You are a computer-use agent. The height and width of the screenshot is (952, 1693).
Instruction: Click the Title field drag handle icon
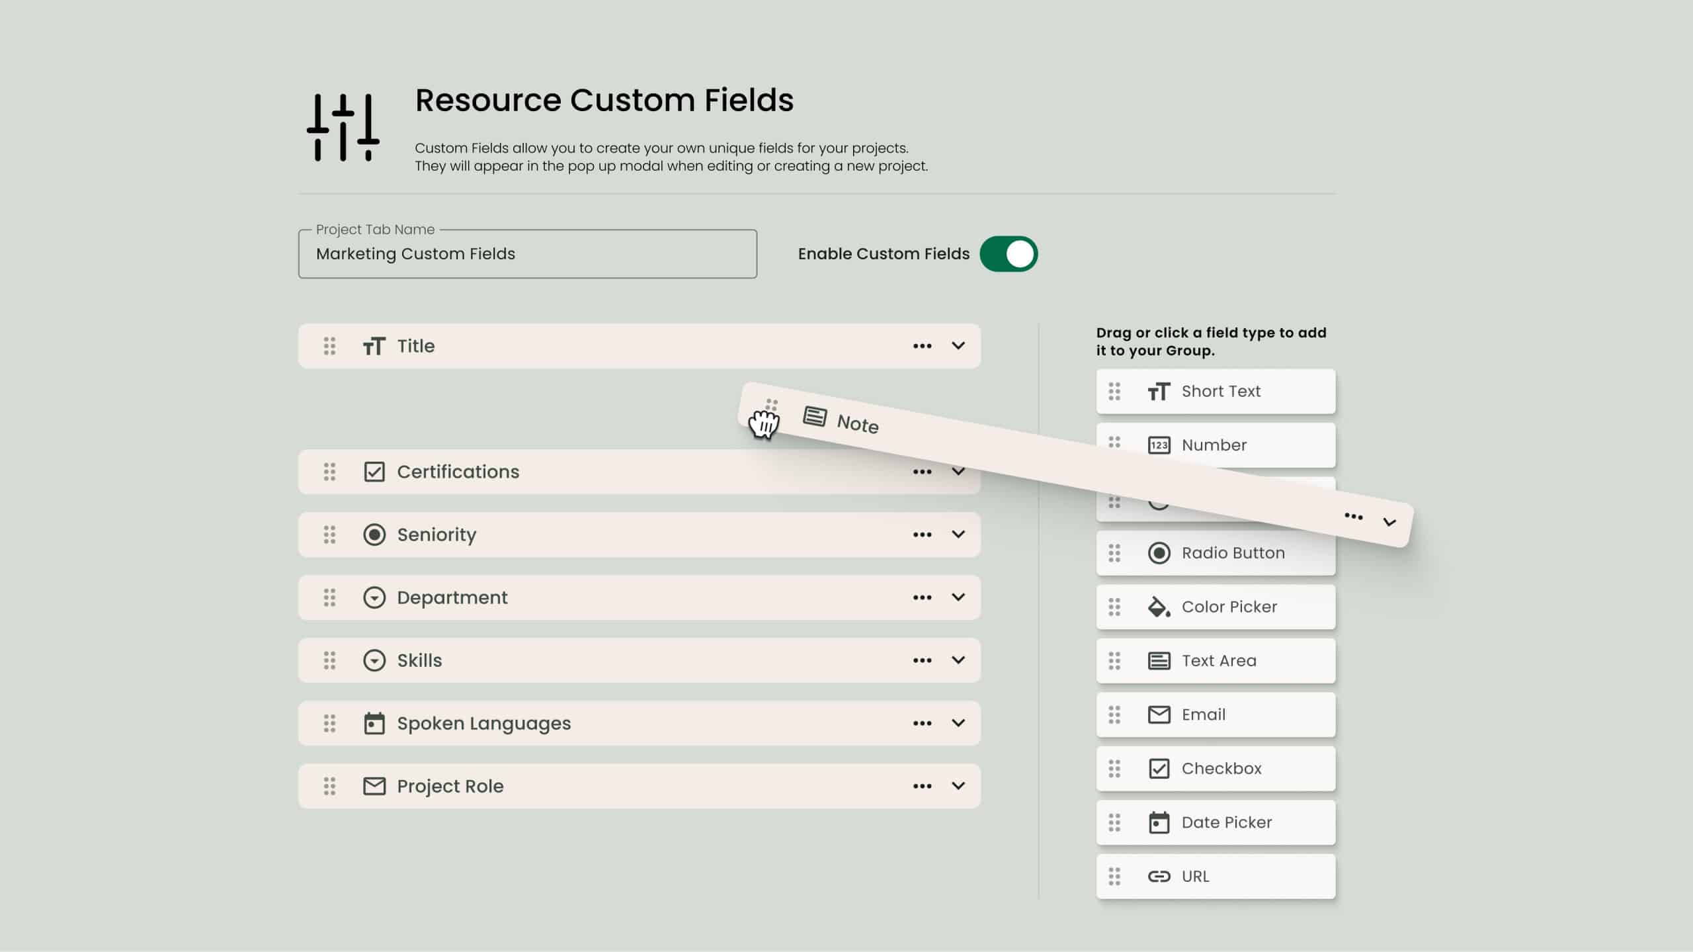coord(329,345)
